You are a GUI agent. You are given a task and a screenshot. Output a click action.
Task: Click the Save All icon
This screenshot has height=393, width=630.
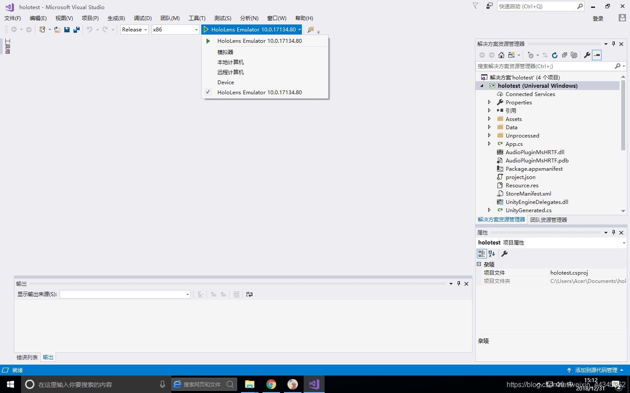tap(77, 30)
